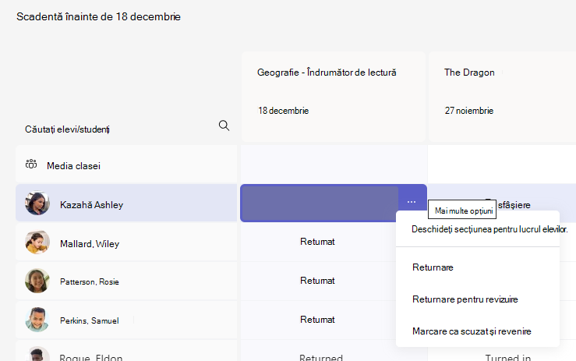This screenshot has width=576, height=361.
Task: Click Returned cell for Roque, Eldon
Action: pyautogui.click(x=321, y=357)
